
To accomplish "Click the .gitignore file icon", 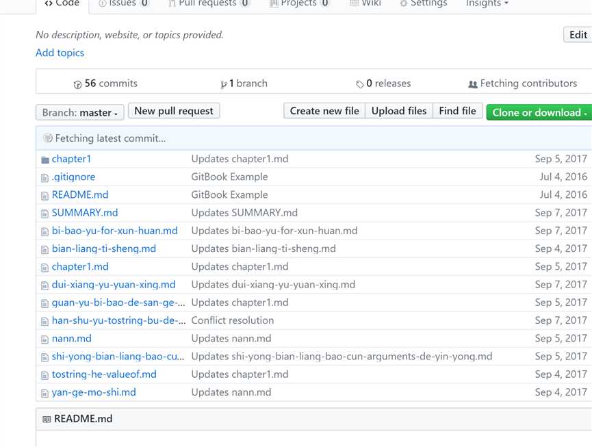I will coord(44,178).
